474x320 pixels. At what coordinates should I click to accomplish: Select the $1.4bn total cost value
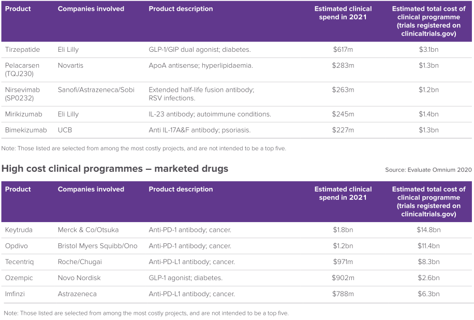(x=428, y=114)
